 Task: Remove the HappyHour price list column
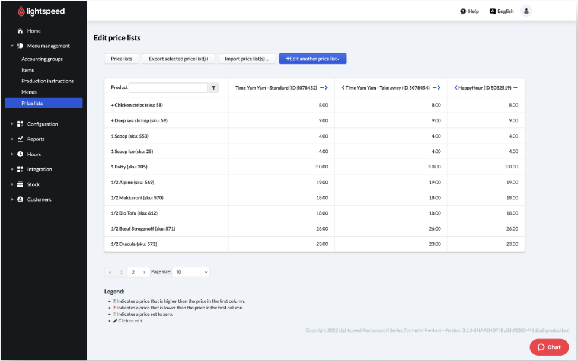pyautogui.click(x=515, y=88)
